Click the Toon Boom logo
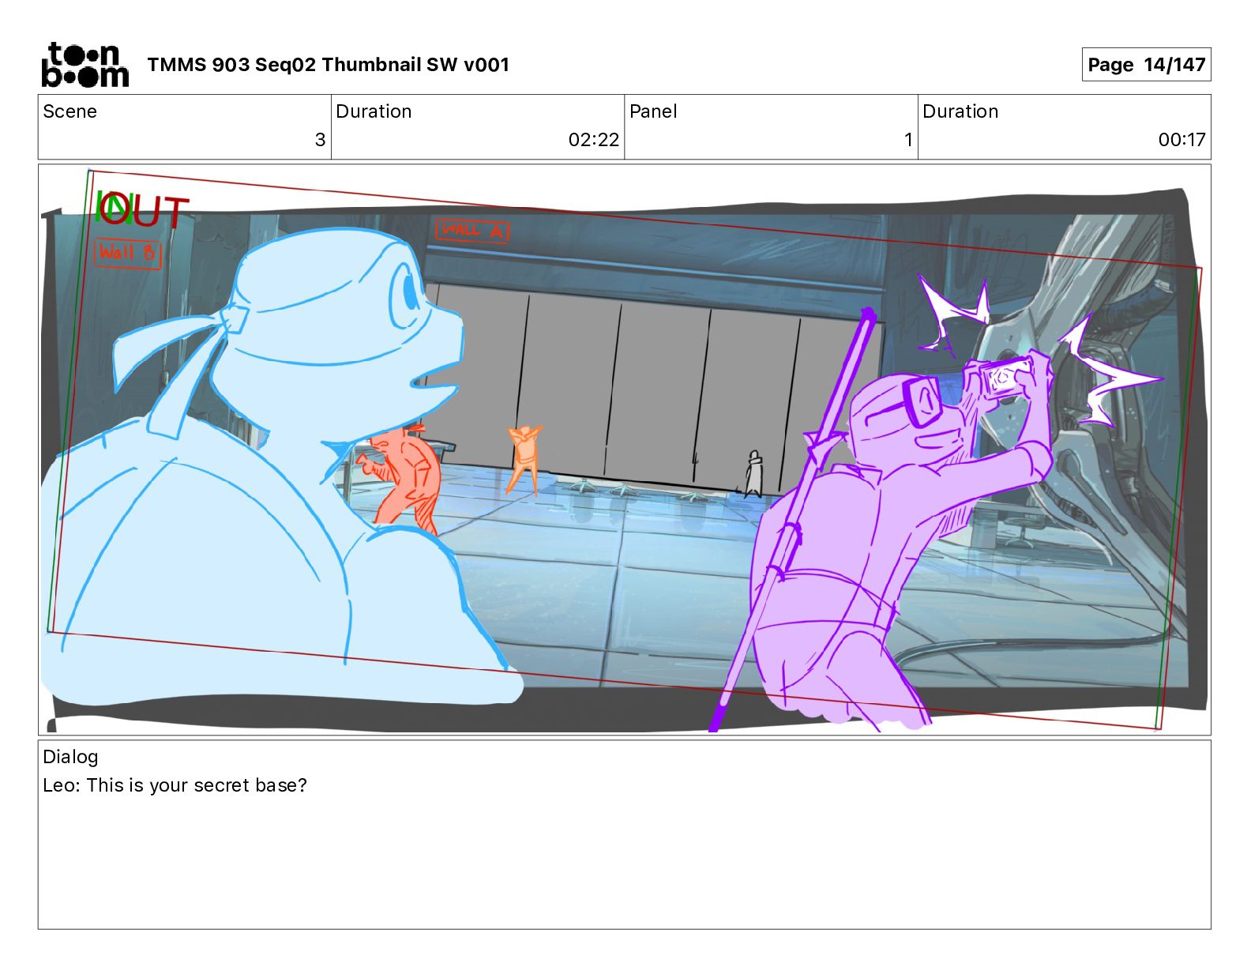1251x967 pixels. coord(85,65)
